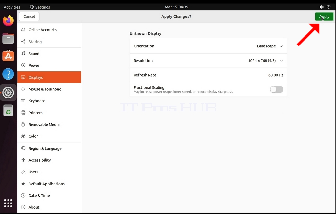Click the Fractional Scaling label
Screen dimensions: 336x214
[149, 87]
